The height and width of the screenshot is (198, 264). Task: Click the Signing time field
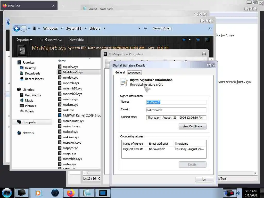point(176,118)
